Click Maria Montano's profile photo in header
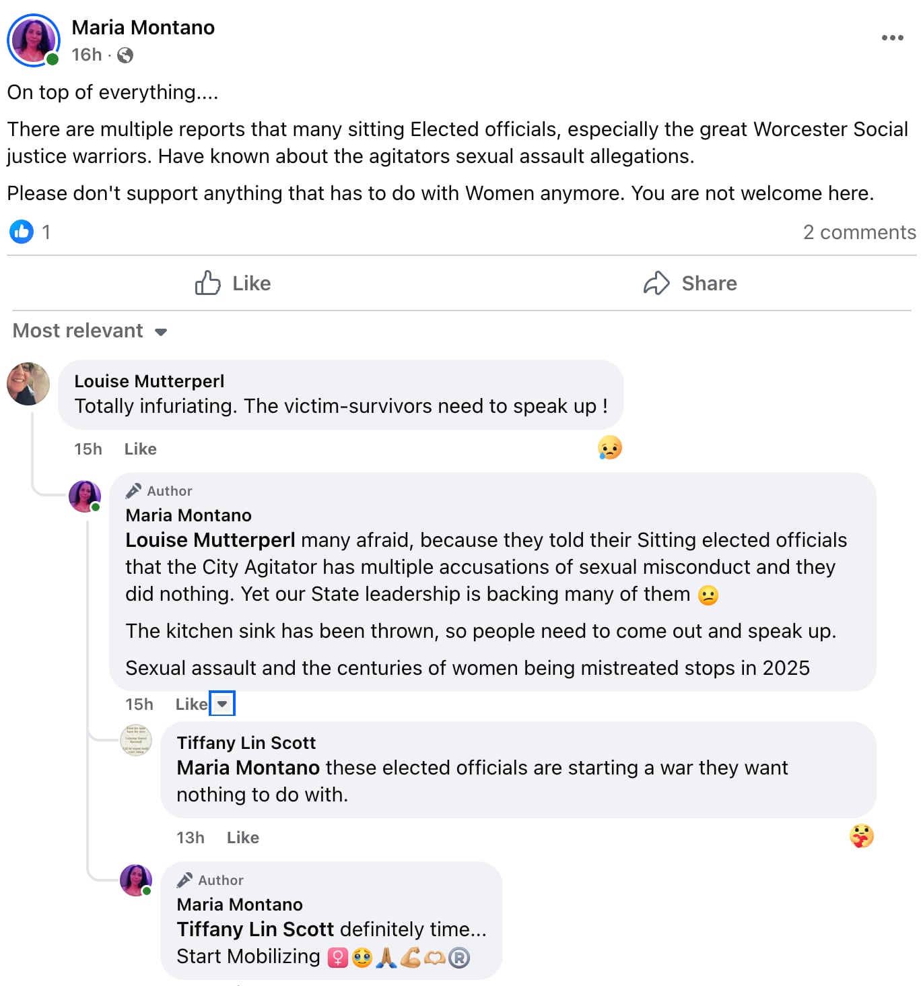Screen dimensions: 921x986 click(x=33, y=40)
